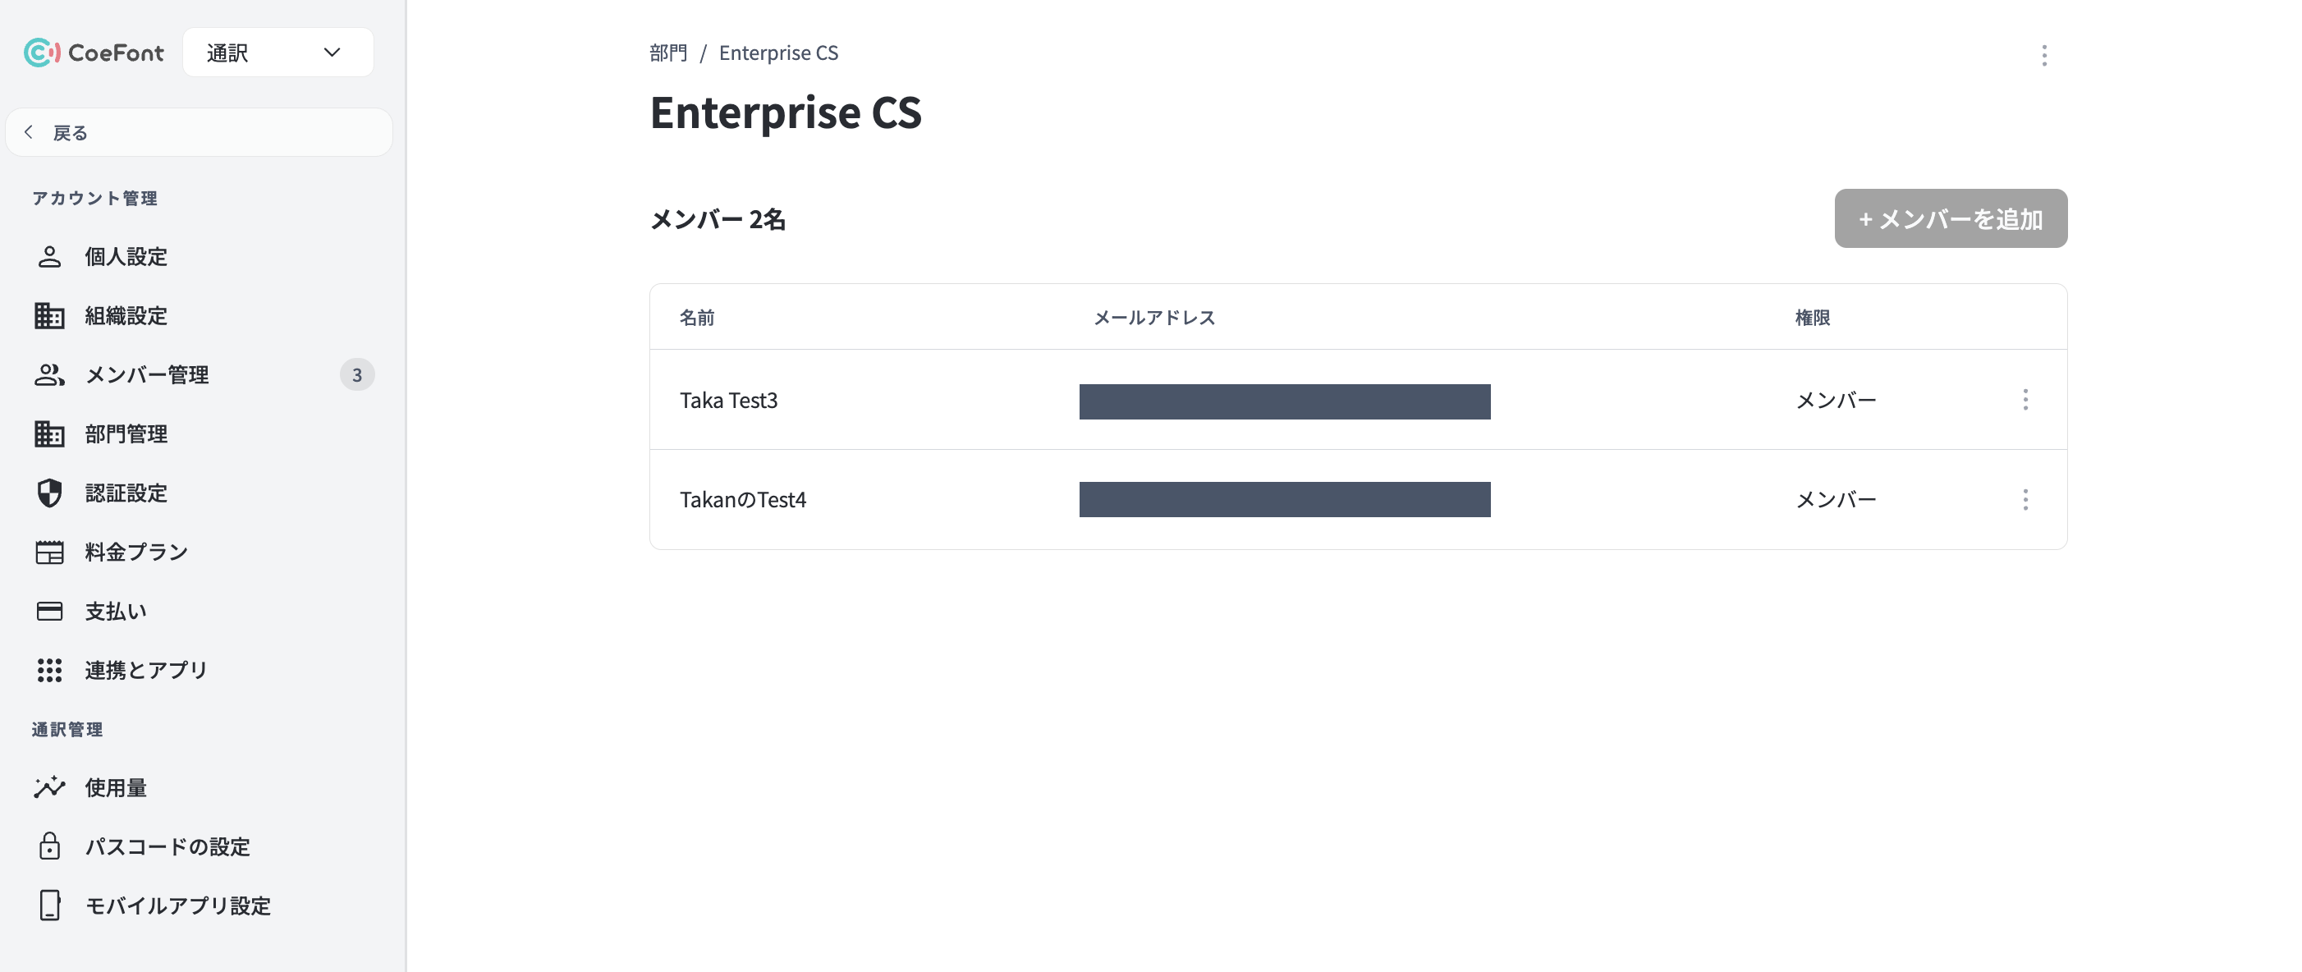Click the メンバー管理 count badge

point(356,375)
